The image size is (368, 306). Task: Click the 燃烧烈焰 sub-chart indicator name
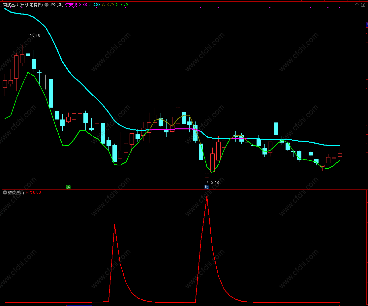[x=16, y=192]
